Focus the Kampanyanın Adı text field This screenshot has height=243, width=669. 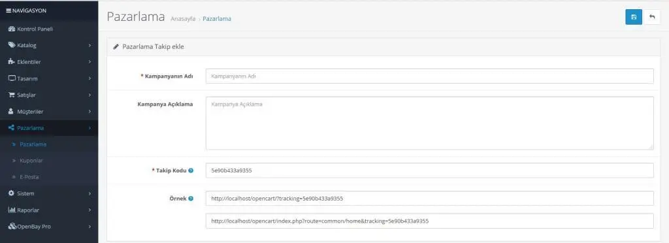[x=430, y=76]
